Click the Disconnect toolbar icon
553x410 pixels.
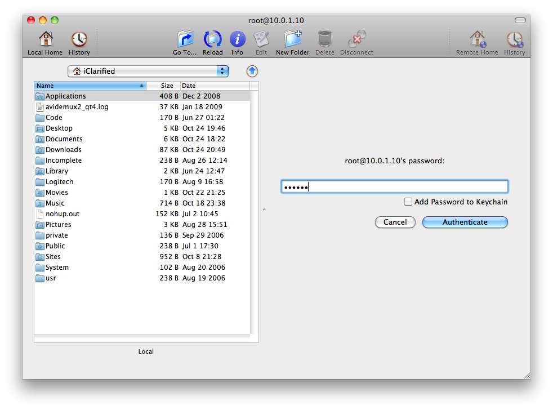point(356,39)
